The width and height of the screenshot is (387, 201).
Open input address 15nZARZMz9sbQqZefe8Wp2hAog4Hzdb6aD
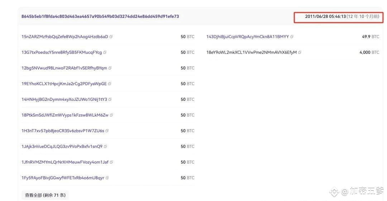64,37
